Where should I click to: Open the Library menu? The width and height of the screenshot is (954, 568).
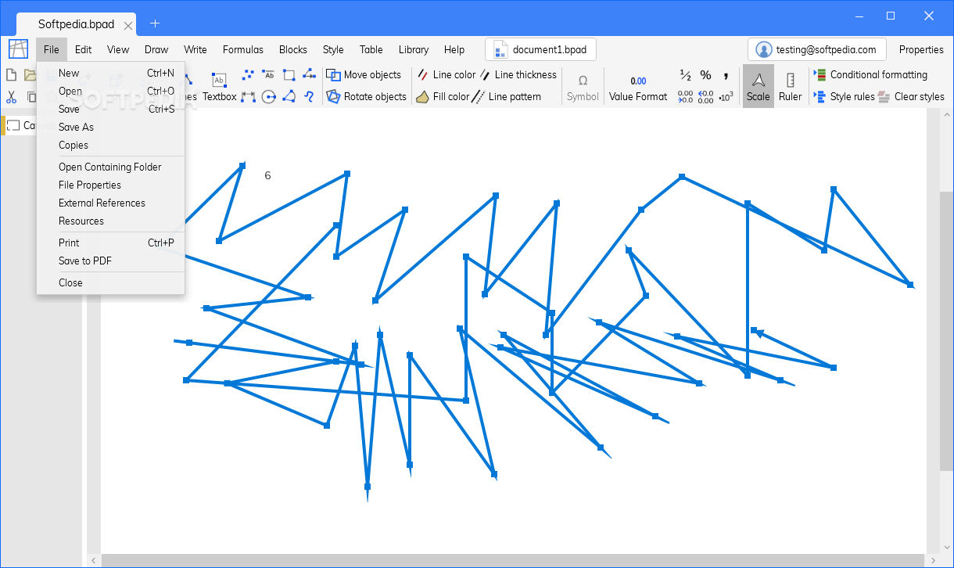pyautogui.click(x=414, y=49)
